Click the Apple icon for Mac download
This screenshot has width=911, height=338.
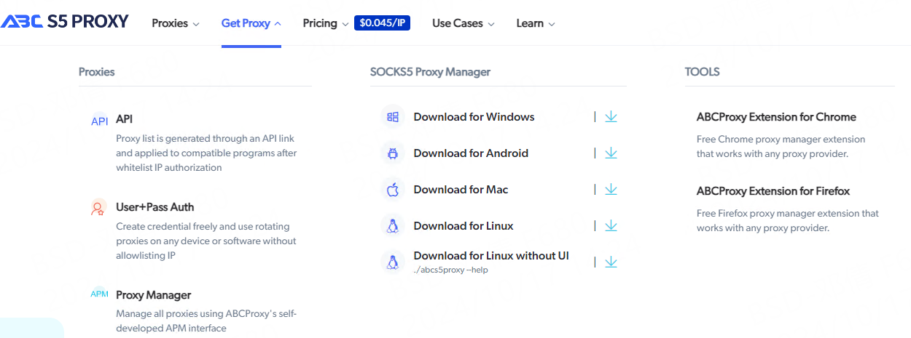tap(393, 190)
